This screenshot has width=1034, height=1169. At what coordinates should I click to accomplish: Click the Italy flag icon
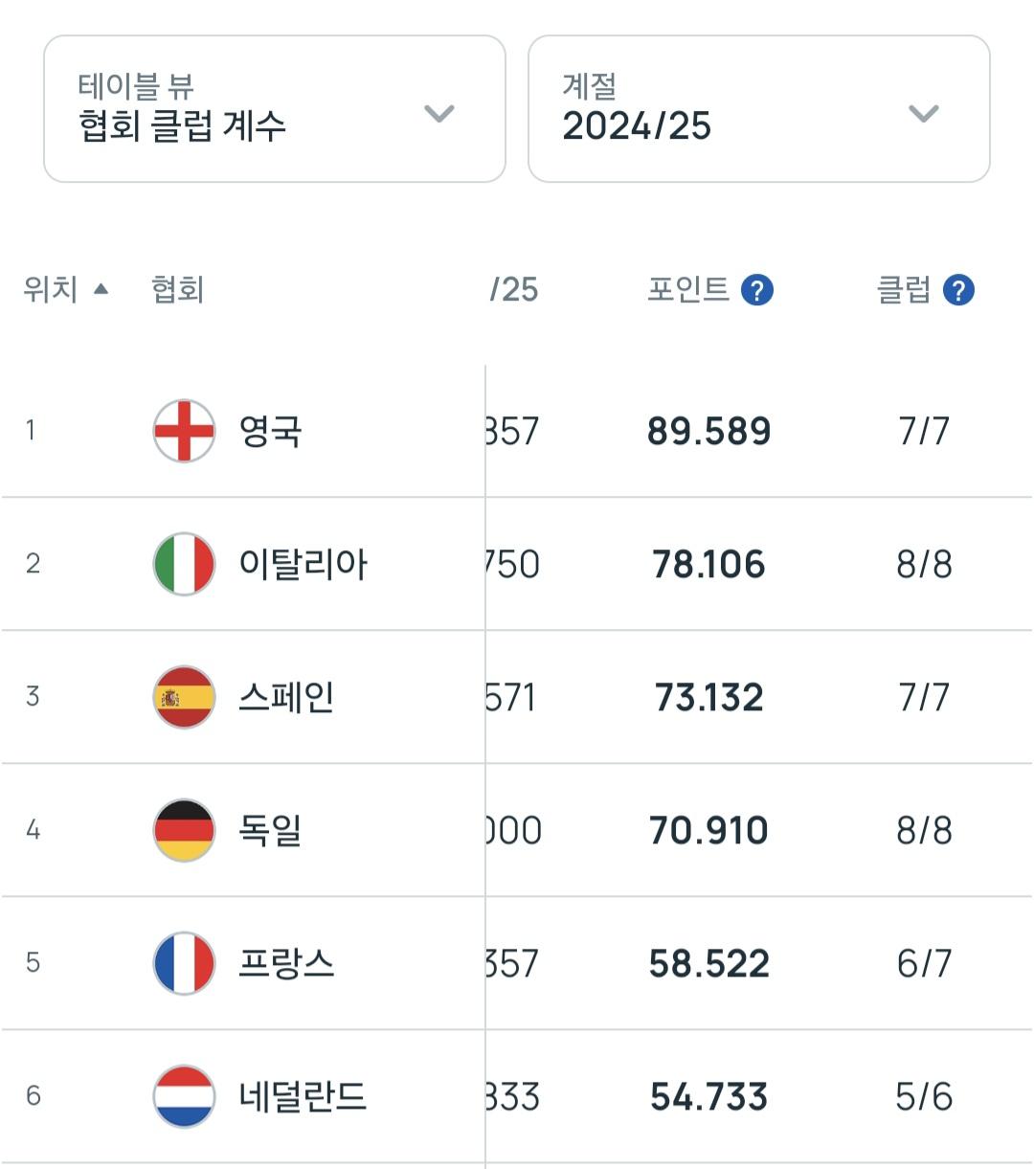pyautogui.click(x=184, y=564)
